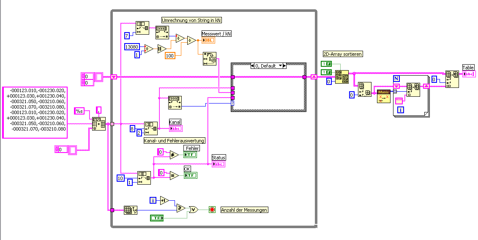
Task: Select the Greater Or Equal comparison node
Action: [181, 208]
